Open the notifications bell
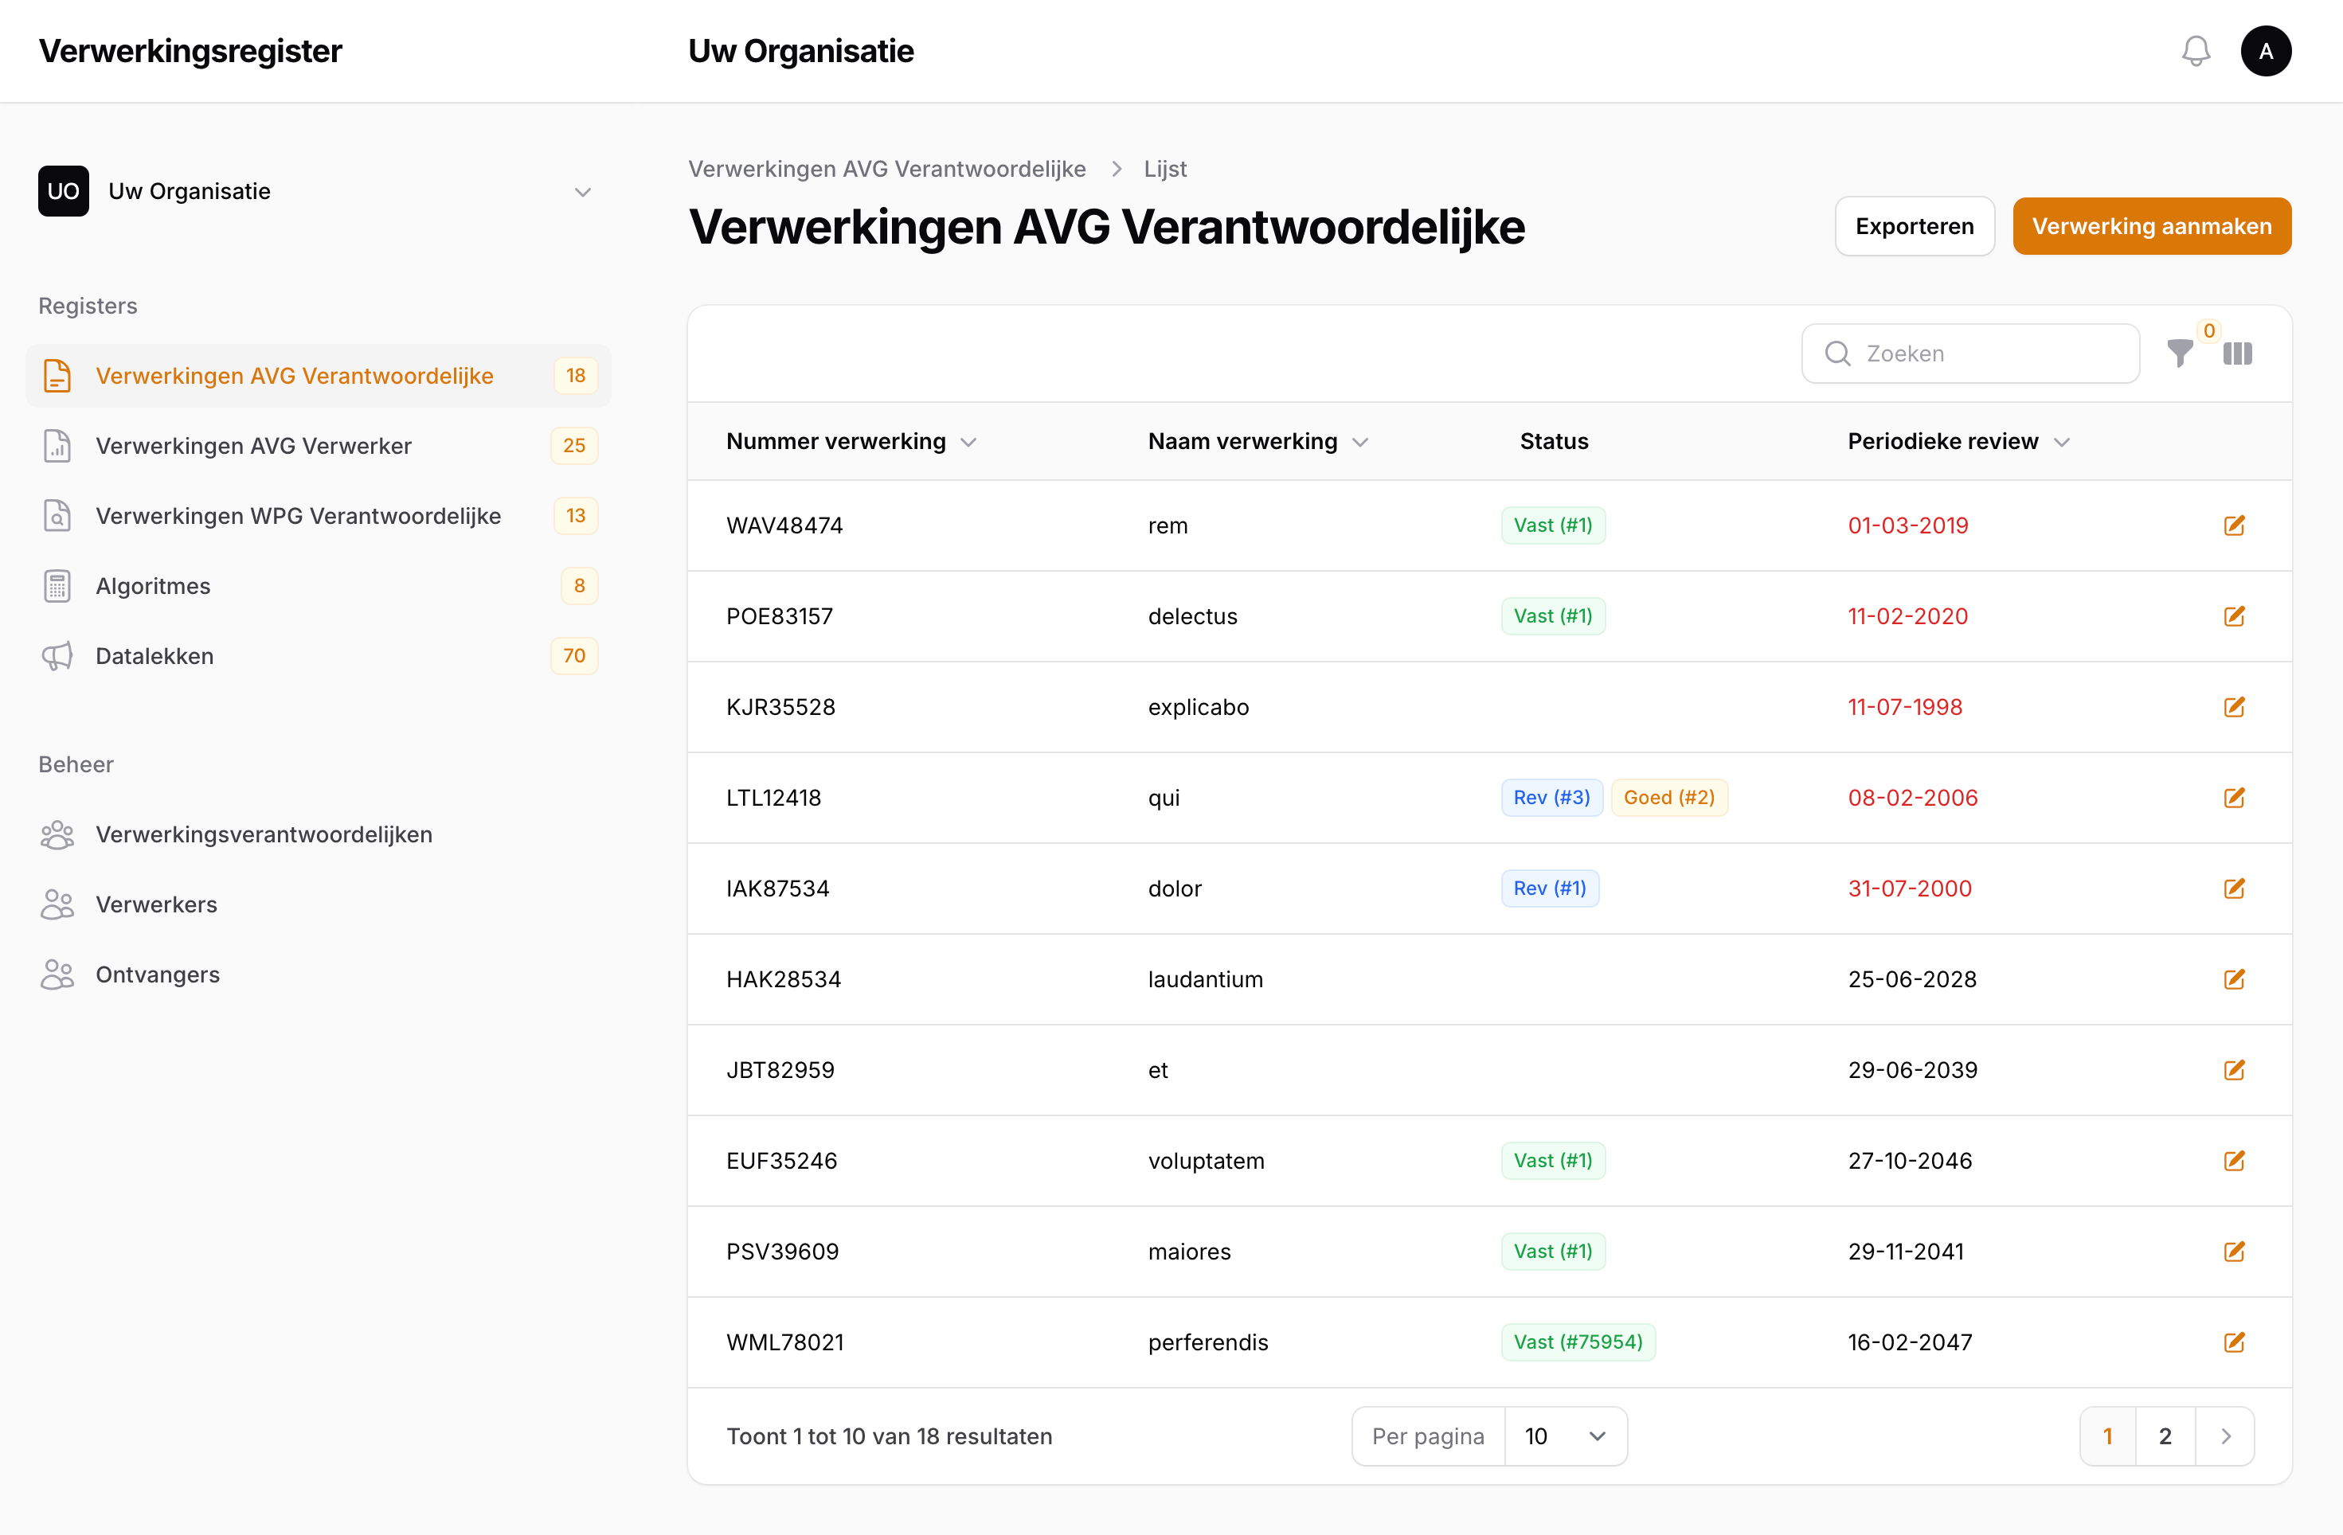 coord(2196,51)
